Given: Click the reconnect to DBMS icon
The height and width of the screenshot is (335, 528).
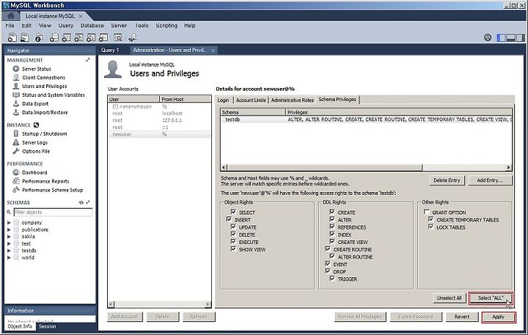Looking at the screenshot, I should coord(132,37).
